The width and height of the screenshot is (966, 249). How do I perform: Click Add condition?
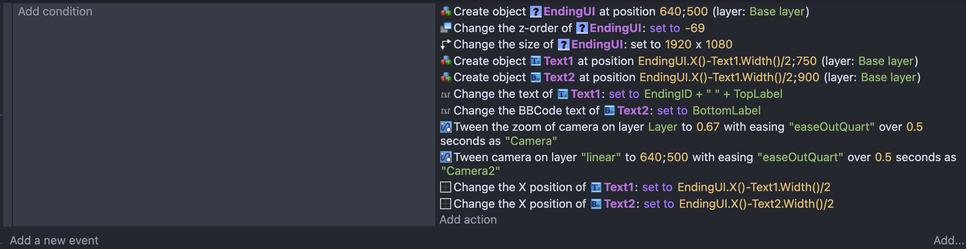[55, 12]
